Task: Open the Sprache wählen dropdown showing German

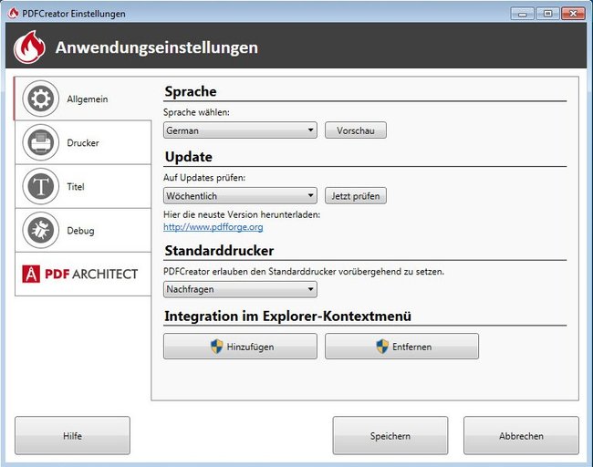Action: point(240,130)
